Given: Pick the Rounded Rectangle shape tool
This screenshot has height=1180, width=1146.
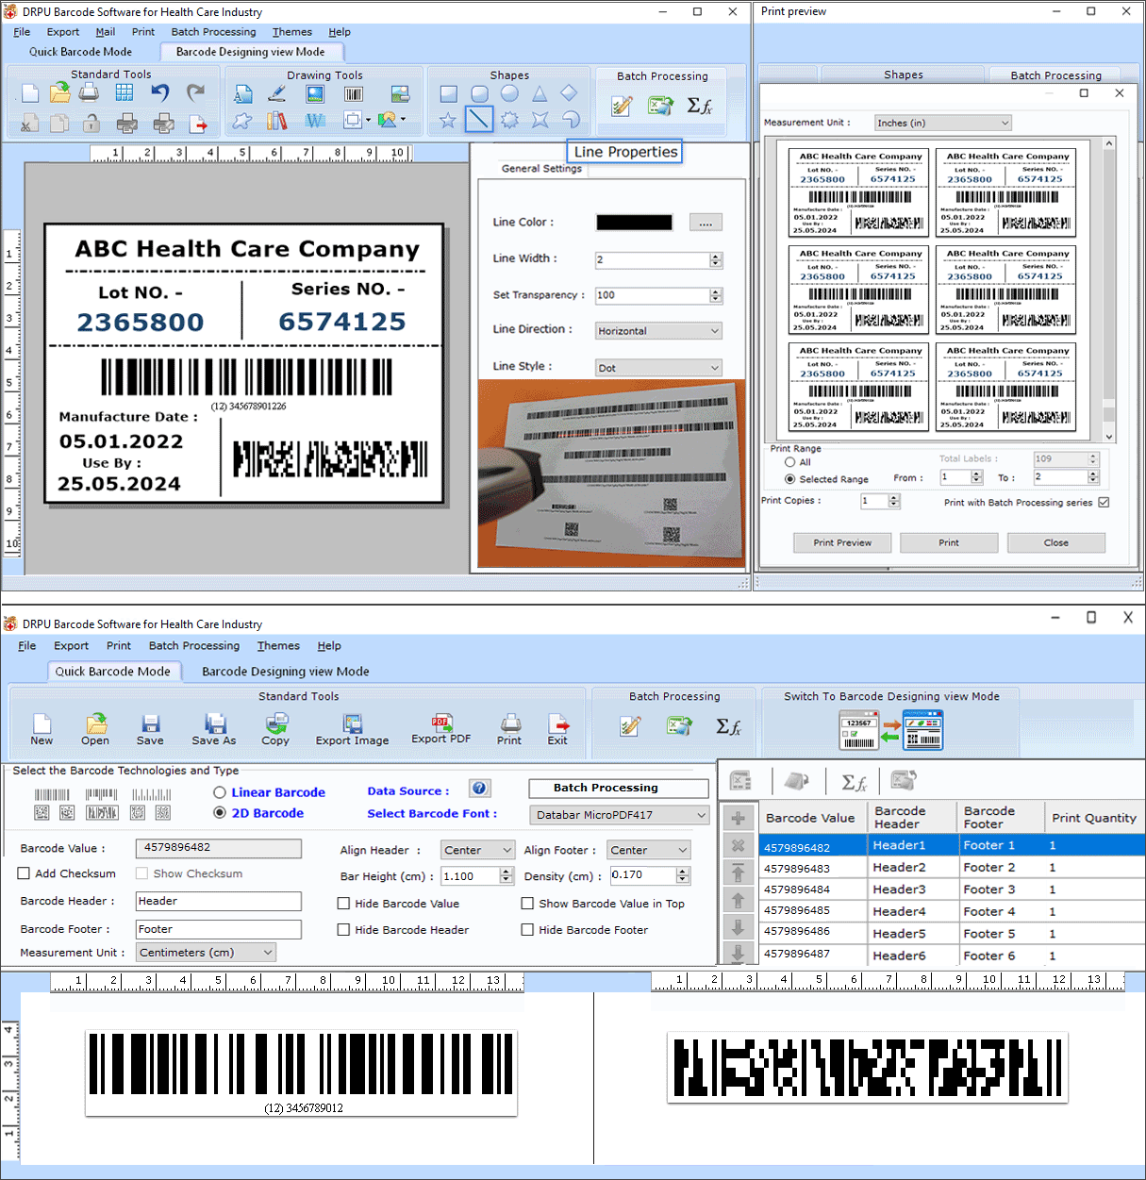Looking at the screenshot, I should pos(479,93).
